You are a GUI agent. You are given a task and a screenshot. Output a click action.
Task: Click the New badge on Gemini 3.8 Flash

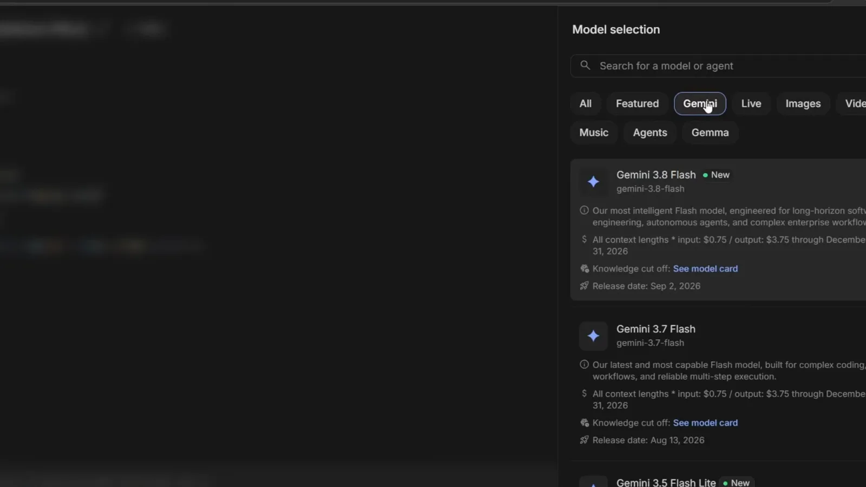(716, 175)
